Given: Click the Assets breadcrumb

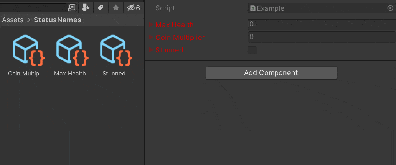Looking at the screenshot, I should pos(13,20).
